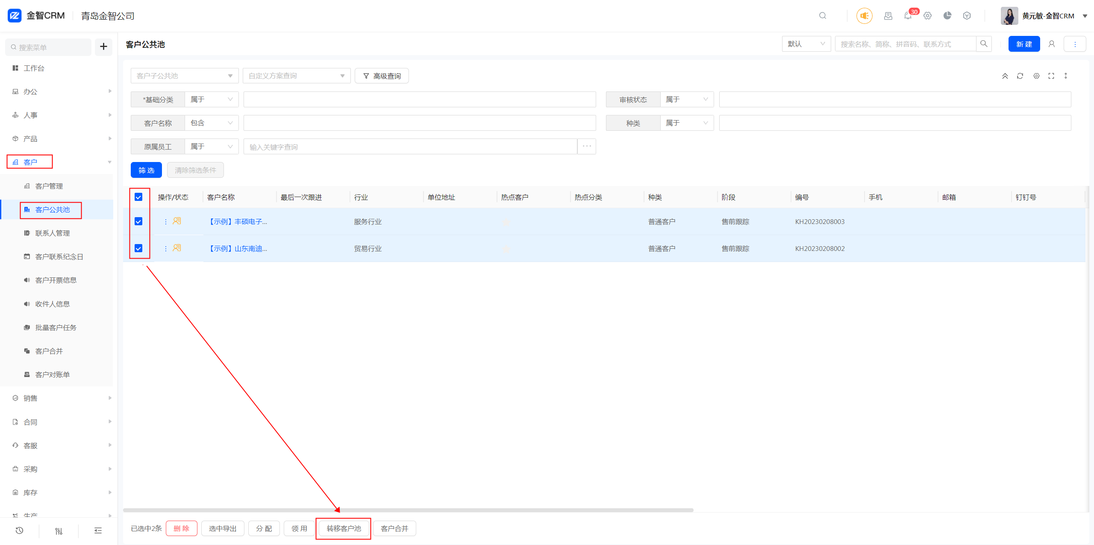Open the settings gear in top header
Screen dimensions: 1094x545
tap(927, 16)
